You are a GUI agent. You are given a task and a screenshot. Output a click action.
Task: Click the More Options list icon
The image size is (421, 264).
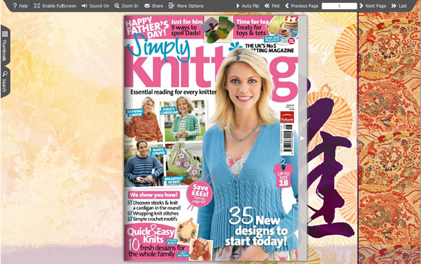171,5
